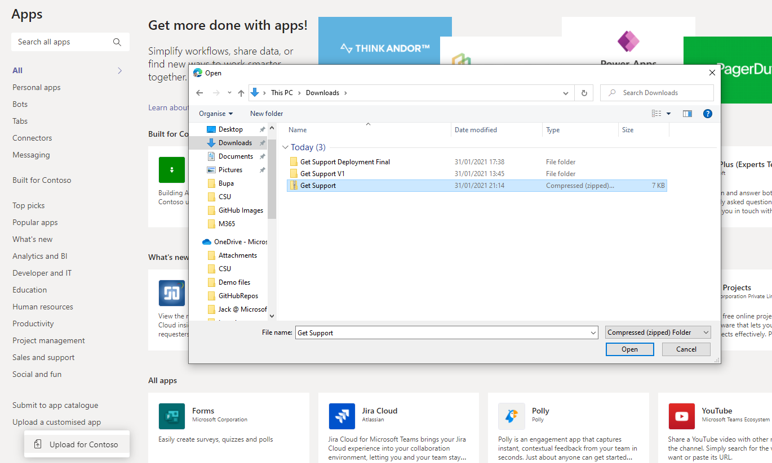Select Attachments folder under OneDrive
This screenshot has height=463, width=772.
coord(238,255)
